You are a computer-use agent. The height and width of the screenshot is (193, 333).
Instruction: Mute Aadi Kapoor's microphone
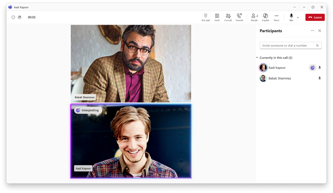320,68
